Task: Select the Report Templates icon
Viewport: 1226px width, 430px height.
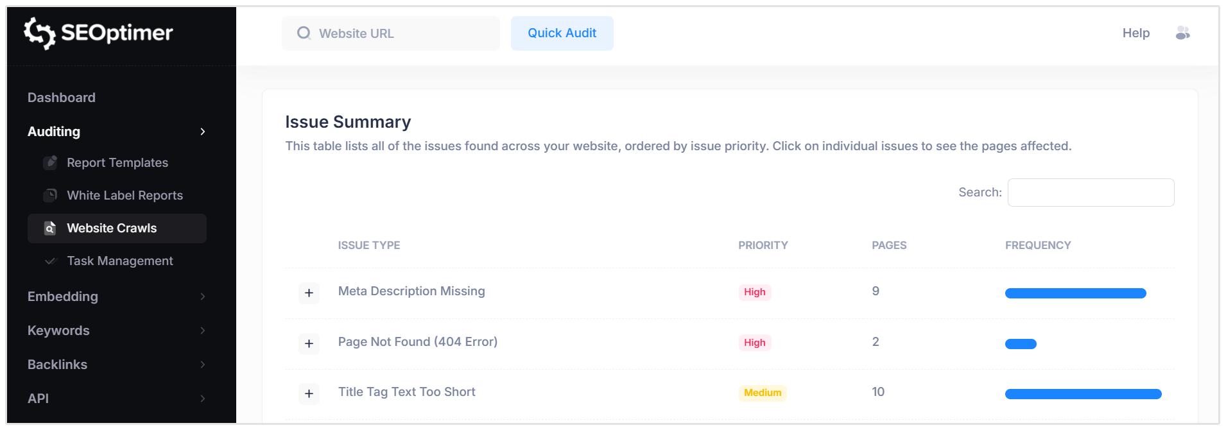Action: coord(50,162)
